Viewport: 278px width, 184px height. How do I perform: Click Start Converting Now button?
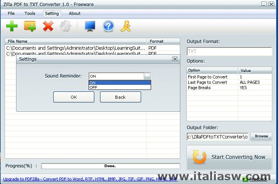coord(229,157)
